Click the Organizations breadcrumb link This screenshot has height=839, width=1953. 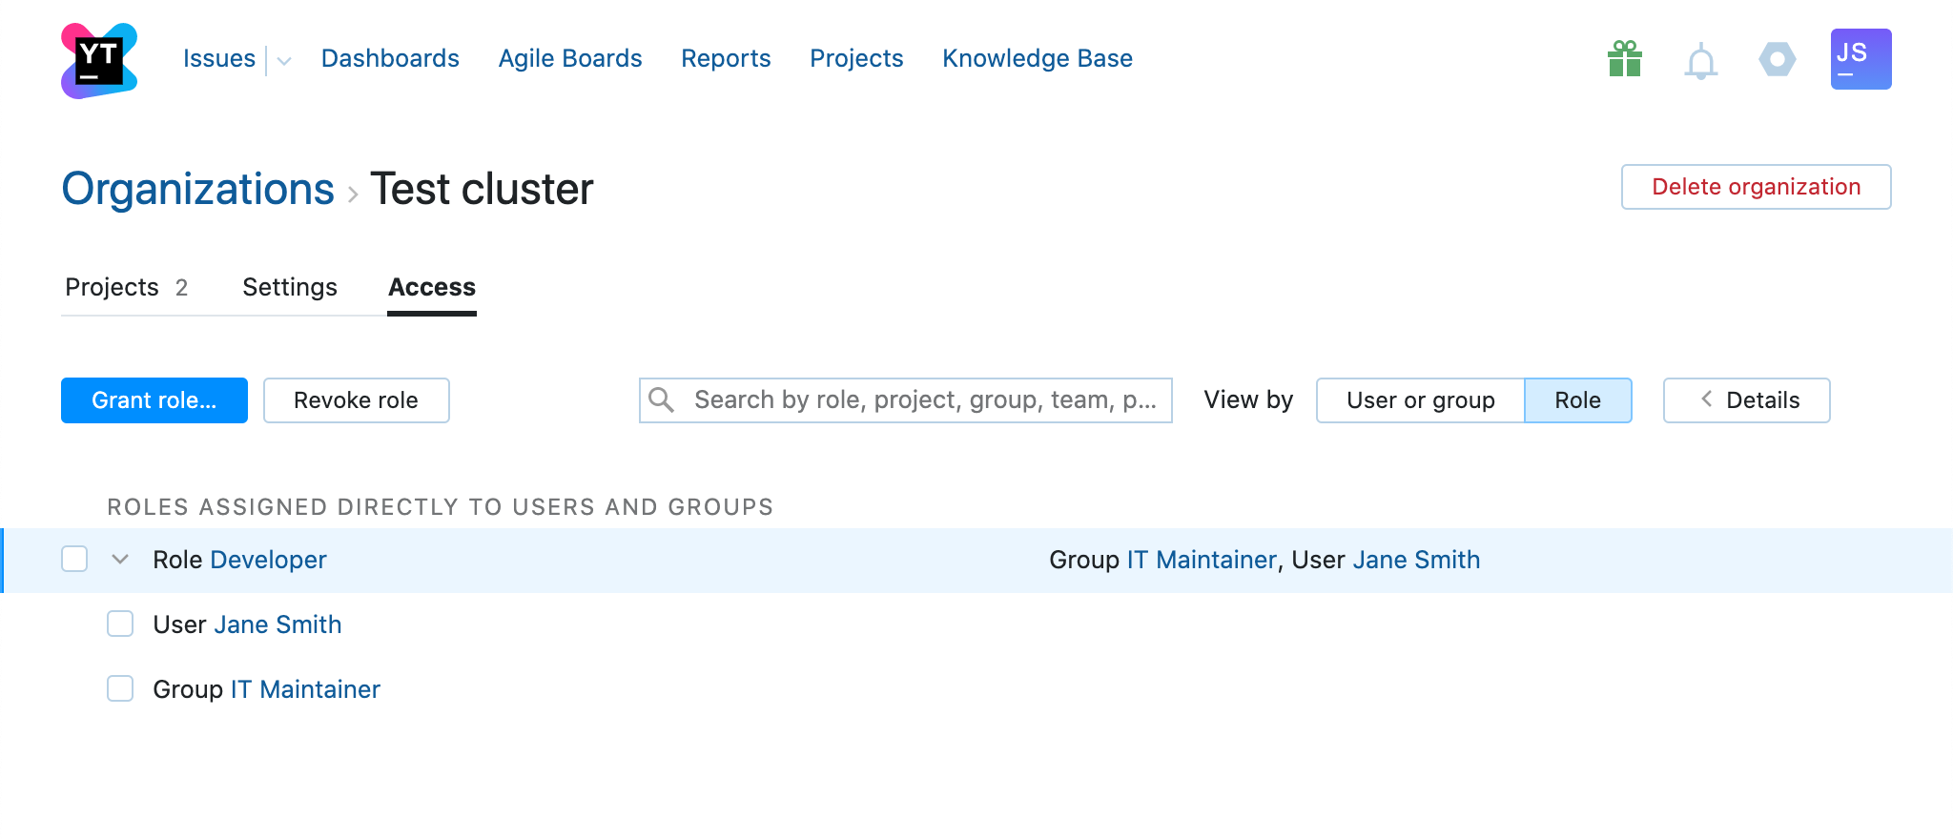point(198,189)
